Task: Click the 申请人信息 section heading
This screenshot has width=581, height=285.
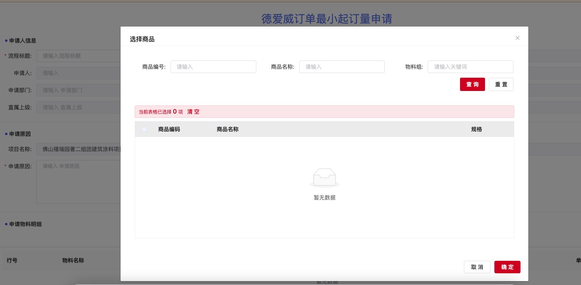Action: (x=23, y=41)
